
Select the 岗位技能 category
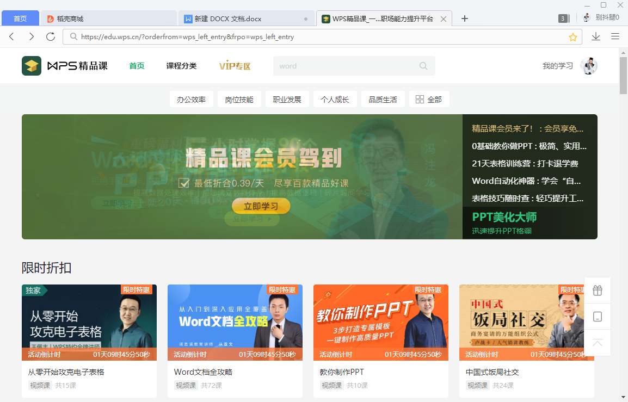[239, 100]
